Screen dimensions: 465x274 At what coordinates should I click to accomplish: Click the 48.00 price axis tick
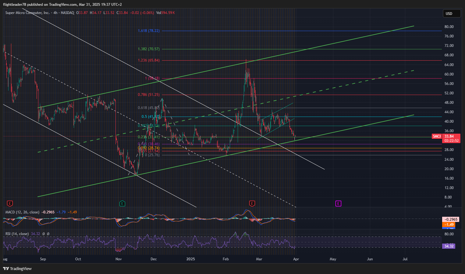449,103
